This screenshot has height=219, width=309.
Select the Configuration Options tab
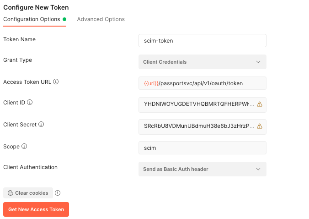point(32,19)
